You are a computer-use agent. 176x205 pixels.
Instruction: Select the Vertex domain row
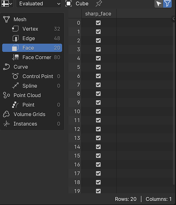click(x=32, y=29)
